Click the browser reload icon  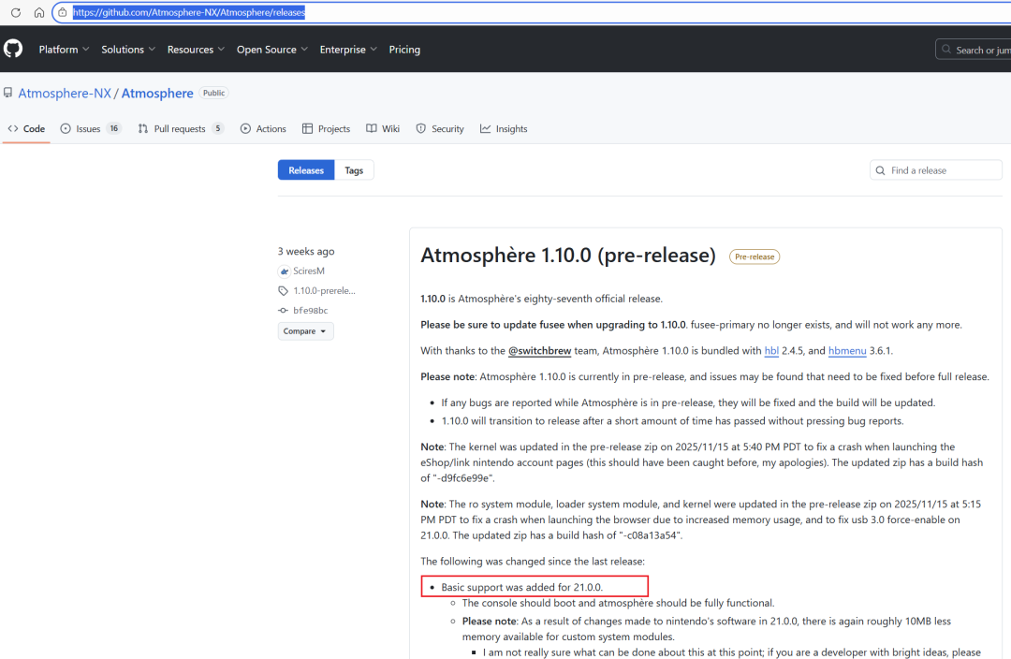pos(16,12)
